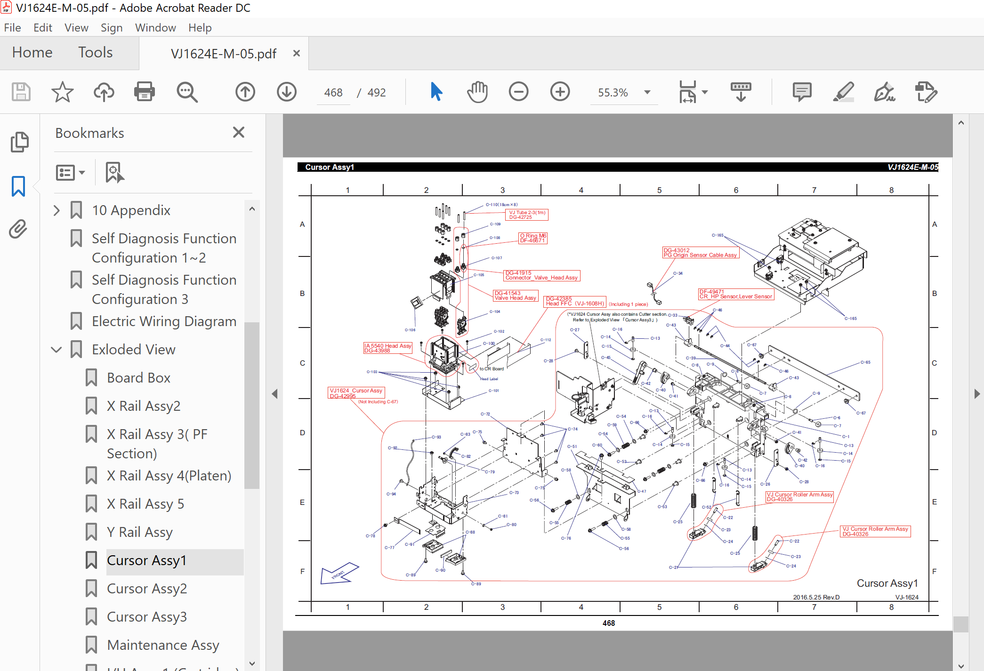Open the Page Thumbnails panel icon

pos(19,142)
